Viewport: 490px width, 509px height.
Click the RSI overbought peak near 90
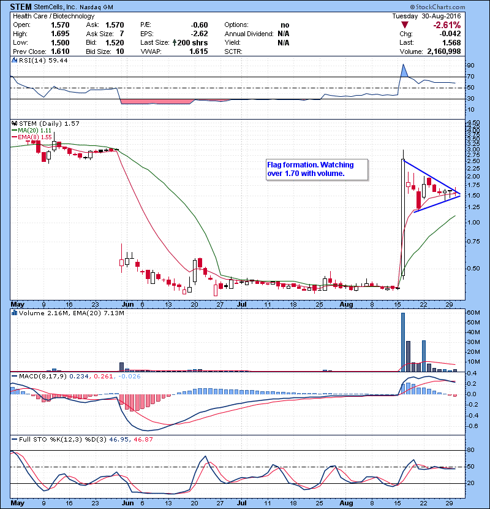[x=404, y=70]
